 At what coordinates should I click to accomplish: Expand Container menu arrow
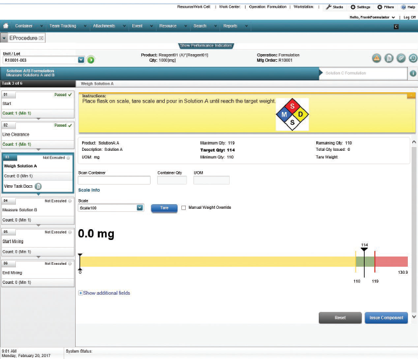pos(41,26)
